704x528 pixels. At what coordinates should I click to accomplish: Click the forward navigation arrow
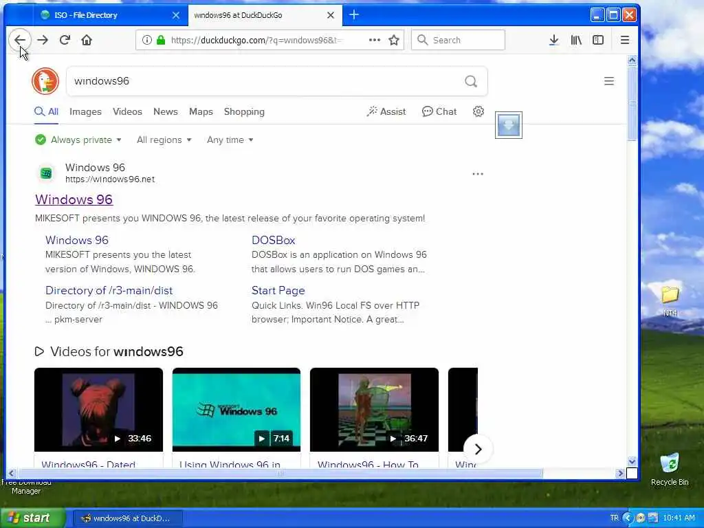[43, 40]
